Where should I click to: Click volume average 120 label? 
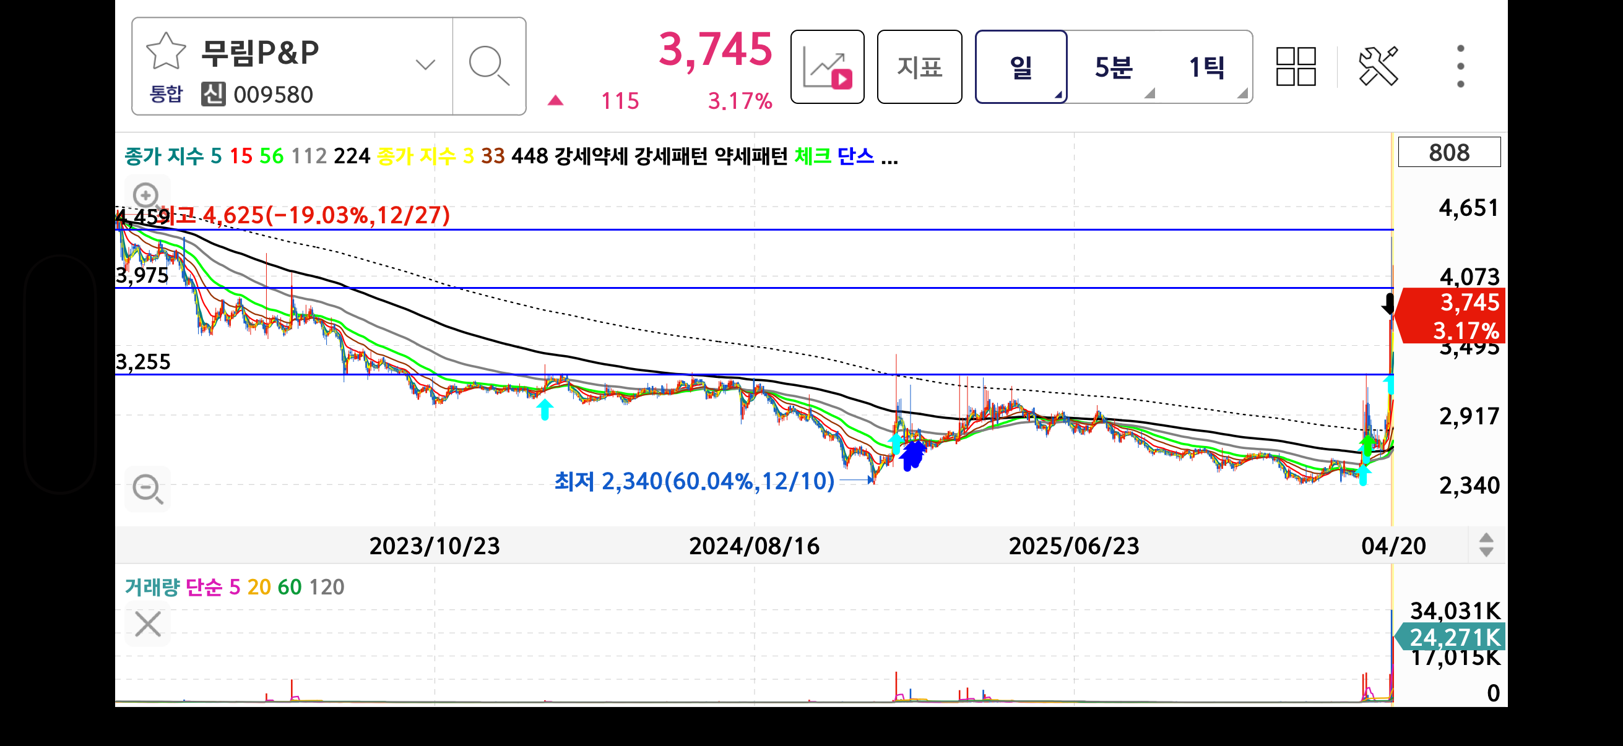tap(326, 587)
